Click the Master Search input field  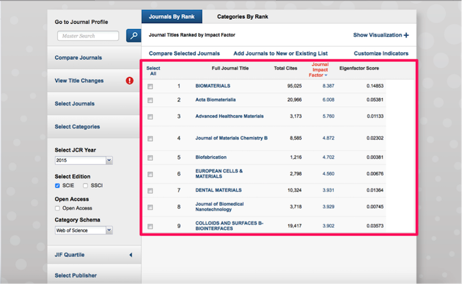(88, 36)
